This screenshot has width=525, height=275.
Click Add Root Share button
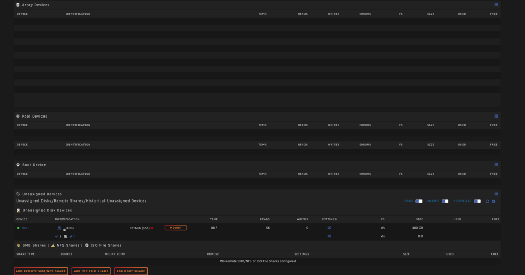(x=131, y=271)
